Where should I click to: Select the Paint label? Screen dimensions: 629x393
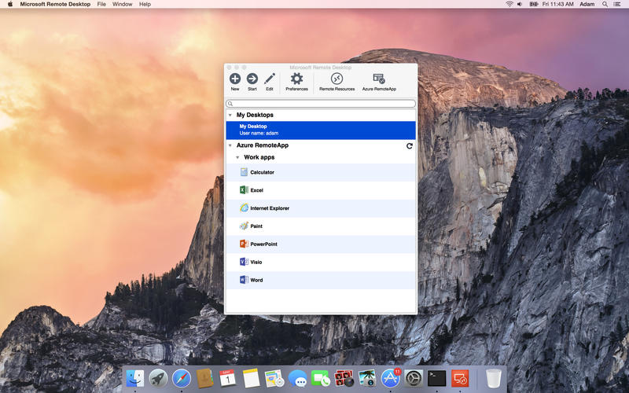(256, 226)
